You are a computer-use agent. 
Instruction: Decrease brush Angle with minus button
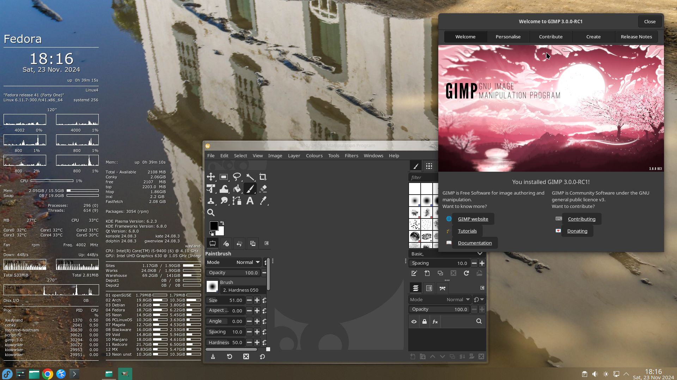(x=249, y=322)
